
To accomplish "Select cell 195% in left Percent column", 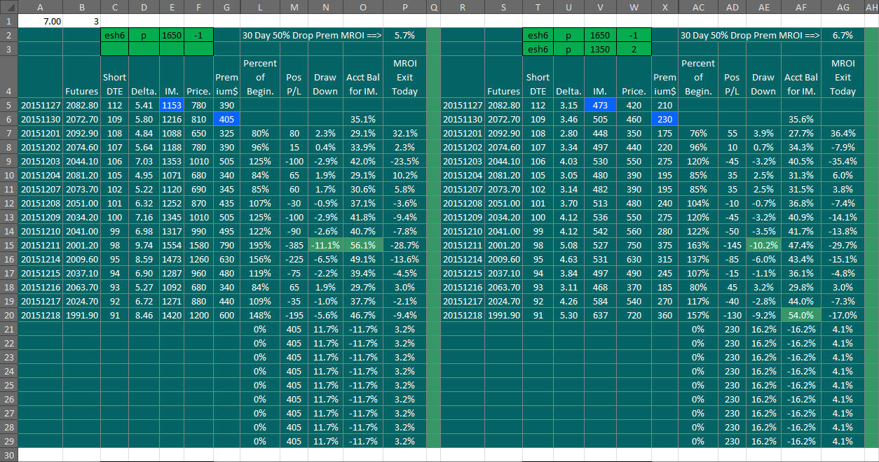I will click(x=260, y=245).
